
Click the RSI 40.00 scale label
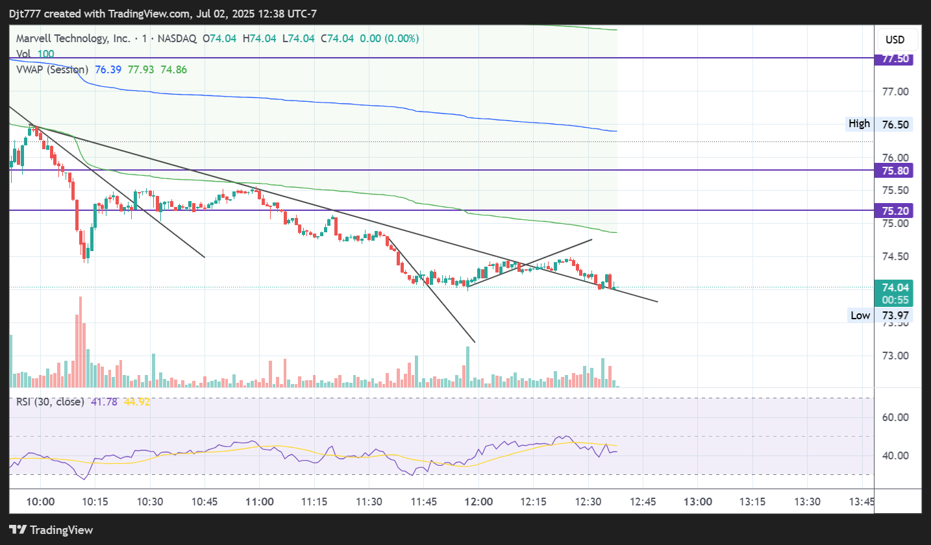coord(895,455)
